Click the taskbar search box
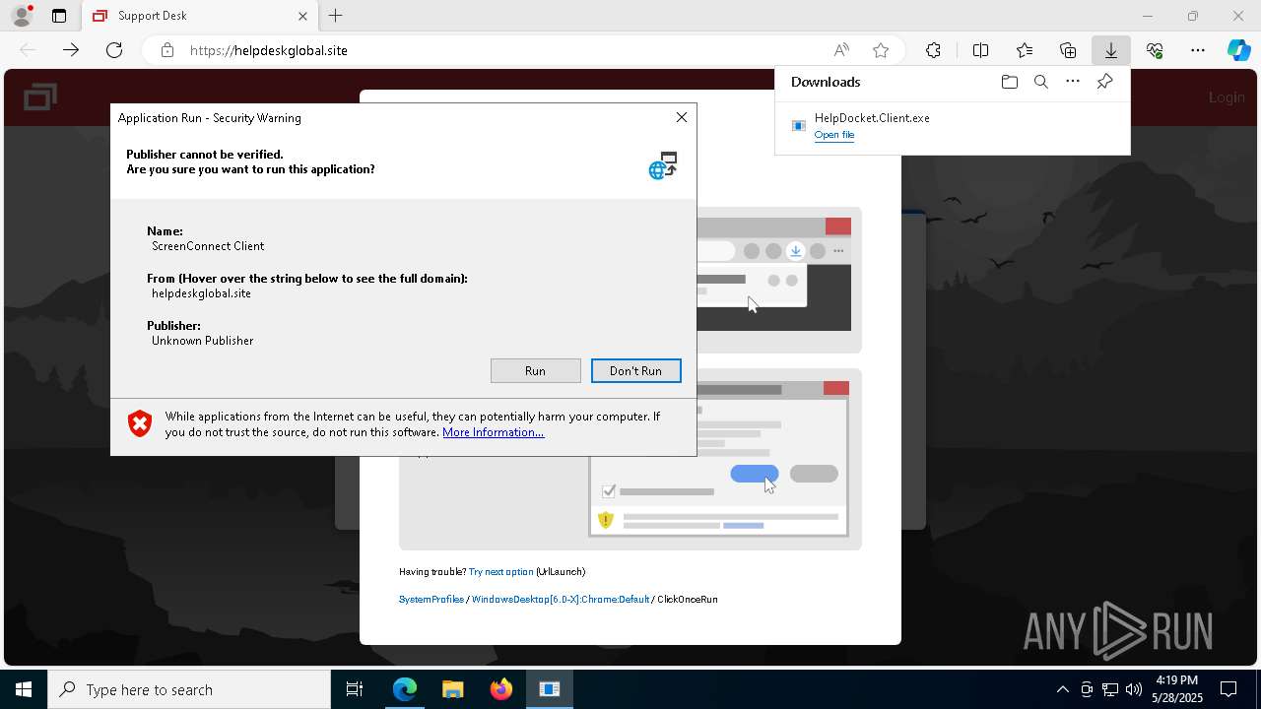 pyautogui.click(x=189, y=689)
